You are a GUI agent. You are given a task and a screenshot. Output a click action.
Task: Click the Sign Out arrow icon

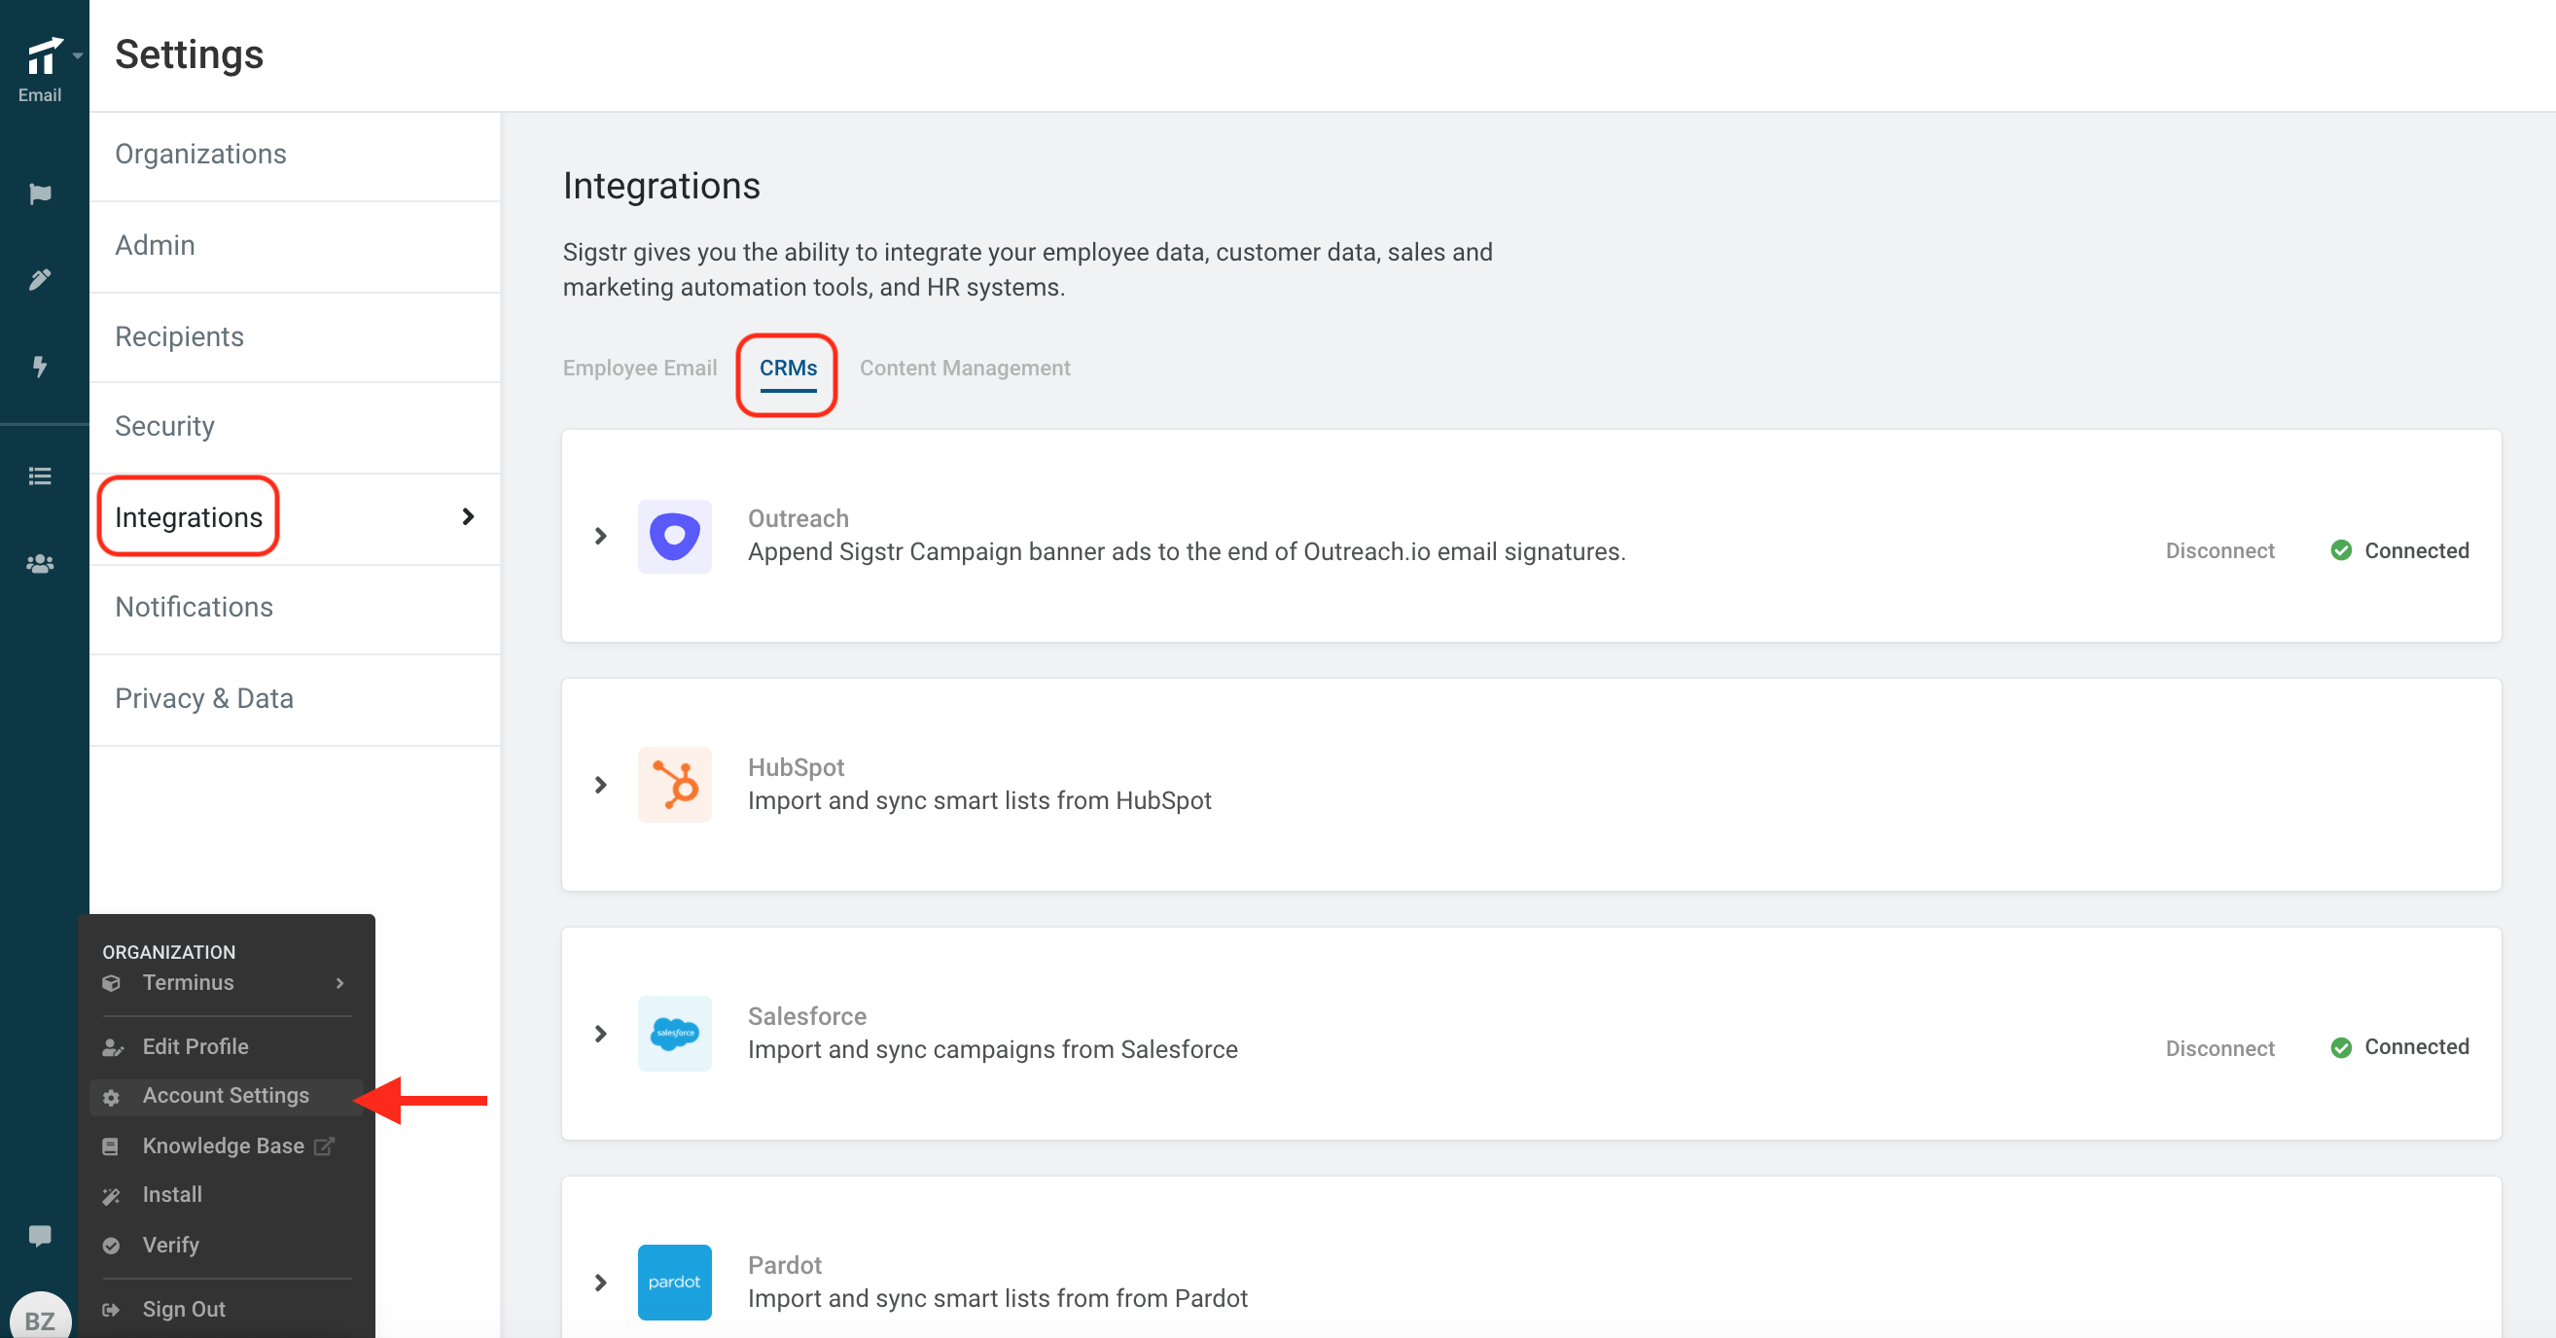[111, 1310]
